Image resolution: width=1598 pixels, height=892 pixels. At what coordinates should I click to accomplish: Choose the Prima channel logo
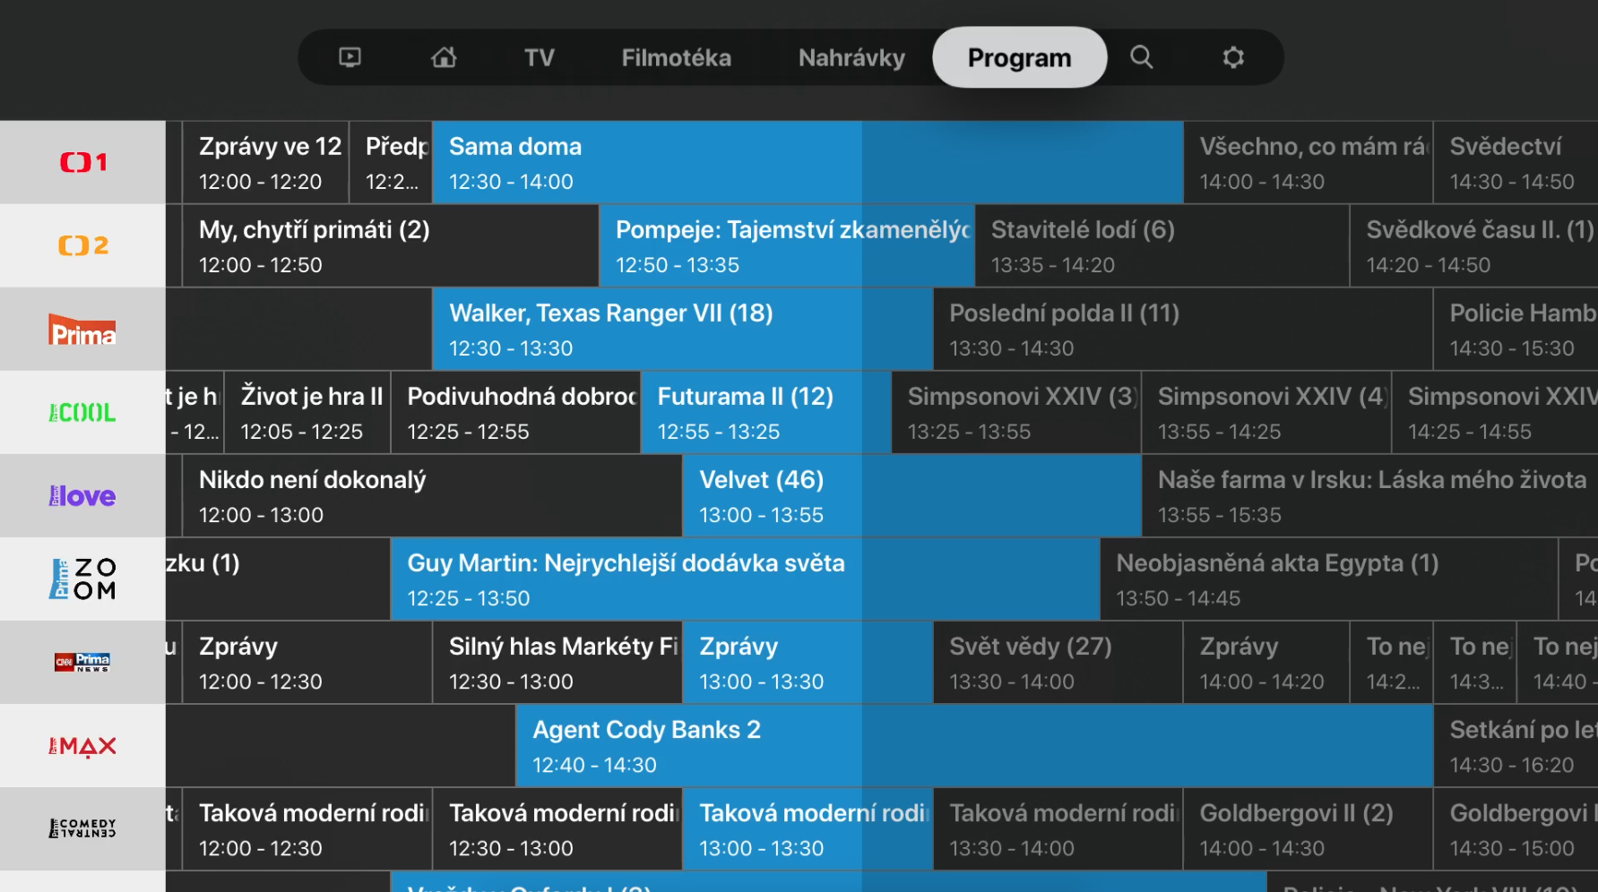point(82,329)
